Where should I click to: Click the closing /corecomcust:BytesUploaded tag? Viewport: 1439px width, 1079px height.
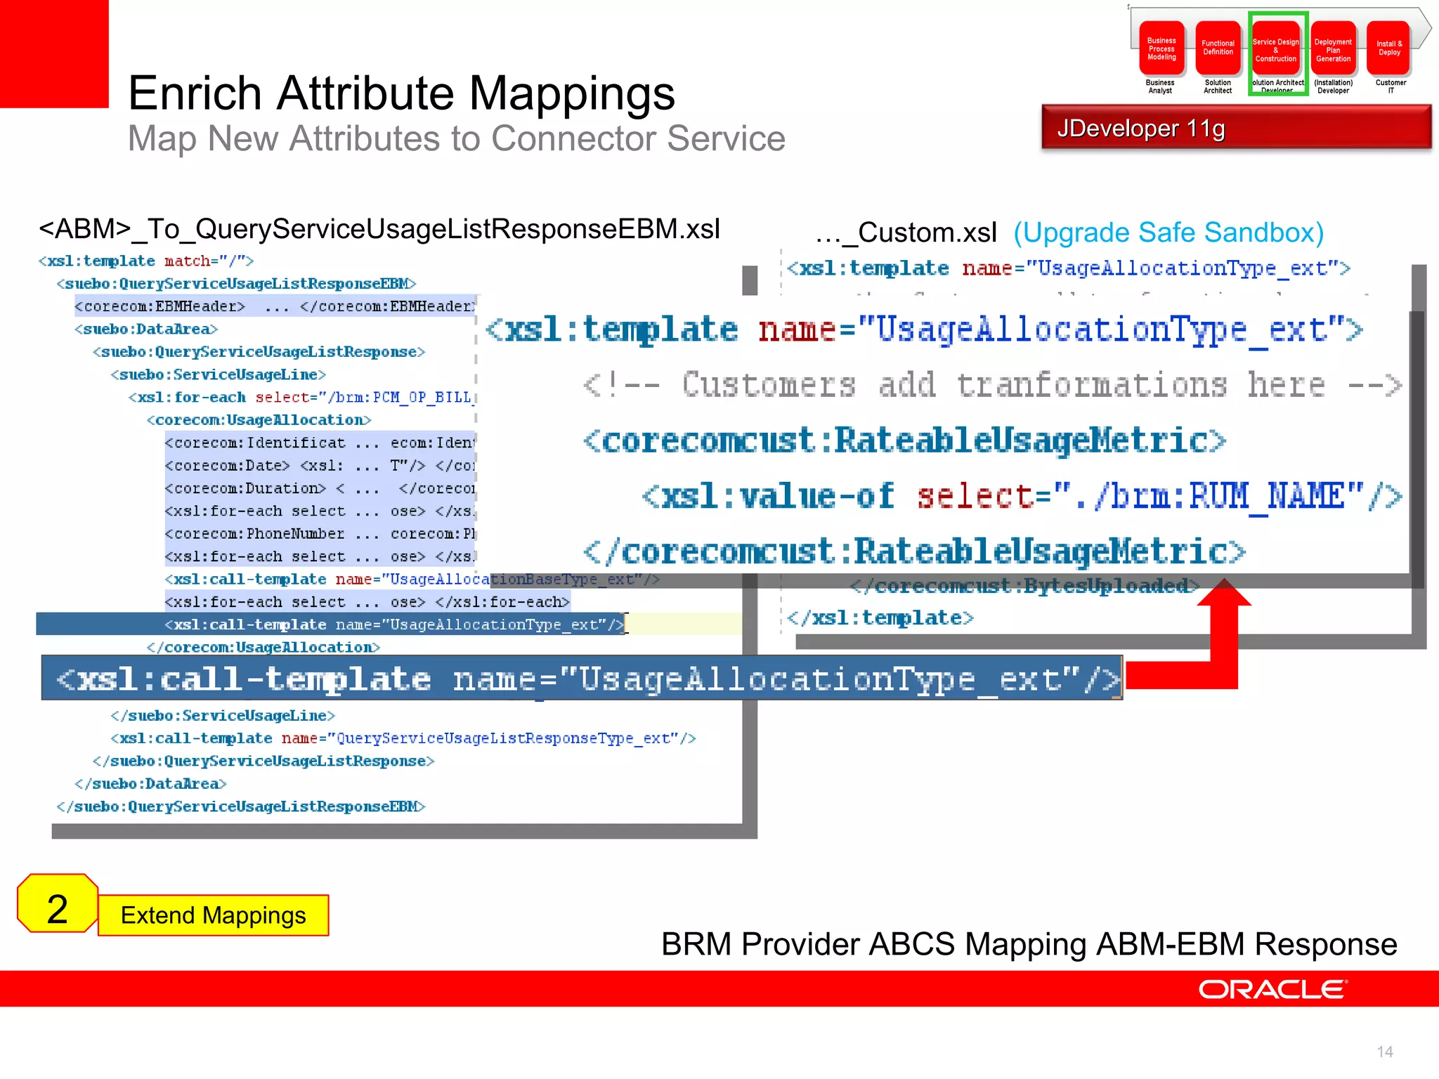click(x=1024, y=586)
